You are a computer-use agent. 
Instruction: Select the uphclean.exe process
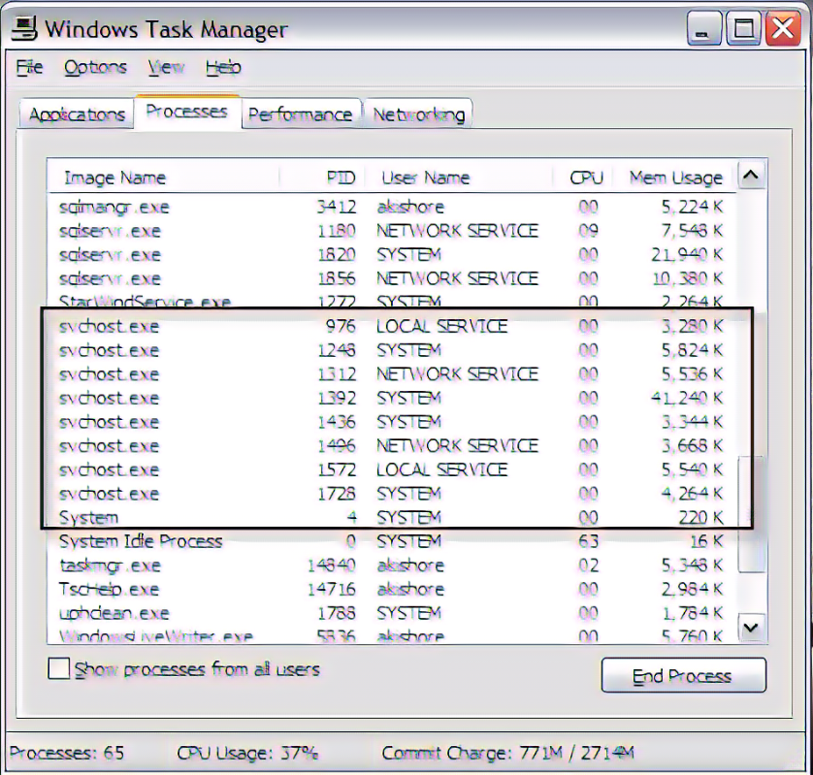tap(391, 613)
